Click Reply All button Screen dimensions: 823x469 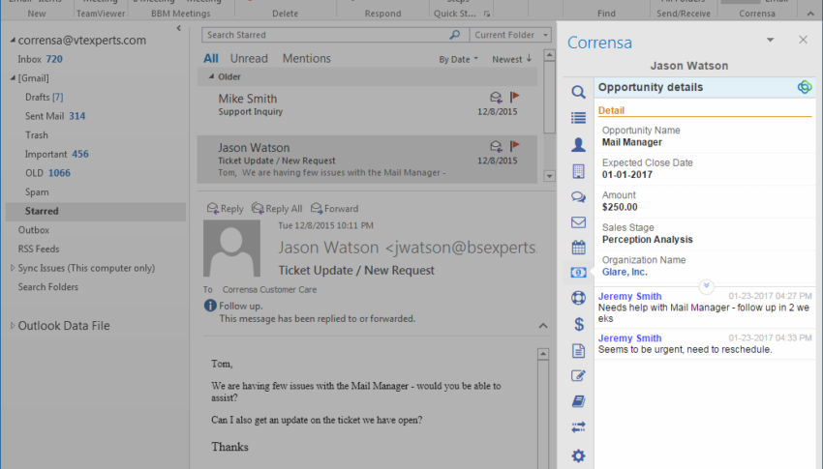tap(277, 209)
